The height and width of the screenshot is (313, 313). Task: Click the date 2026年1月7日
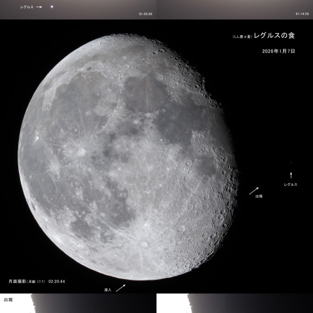pos(278,51)
